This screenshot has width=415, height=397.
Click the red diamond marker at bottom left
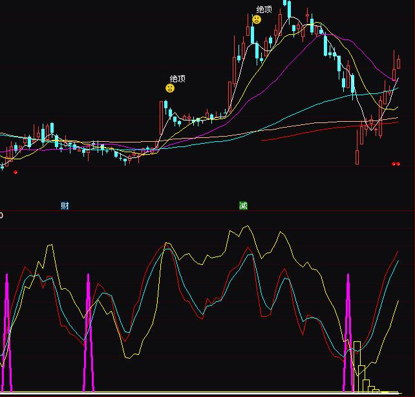[16, 172]
